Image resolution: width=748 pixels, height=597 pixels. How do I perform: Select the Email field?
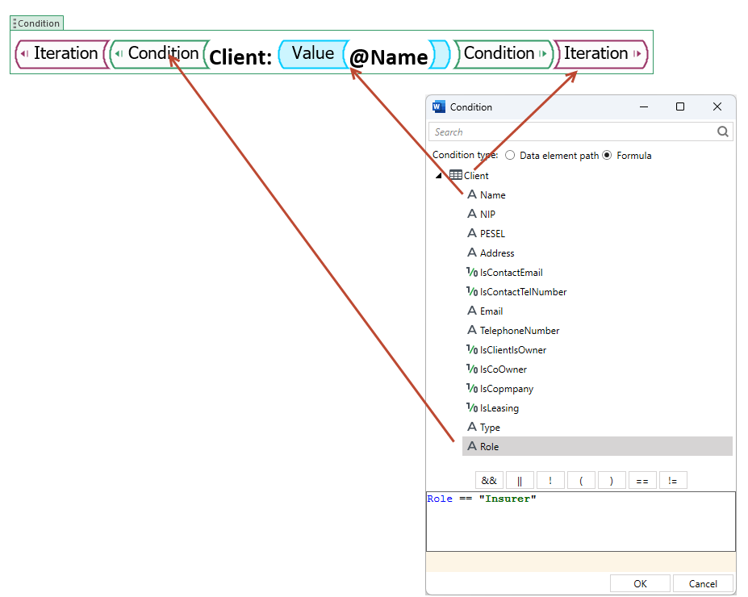pyautogui.click(x=491, y=311)
